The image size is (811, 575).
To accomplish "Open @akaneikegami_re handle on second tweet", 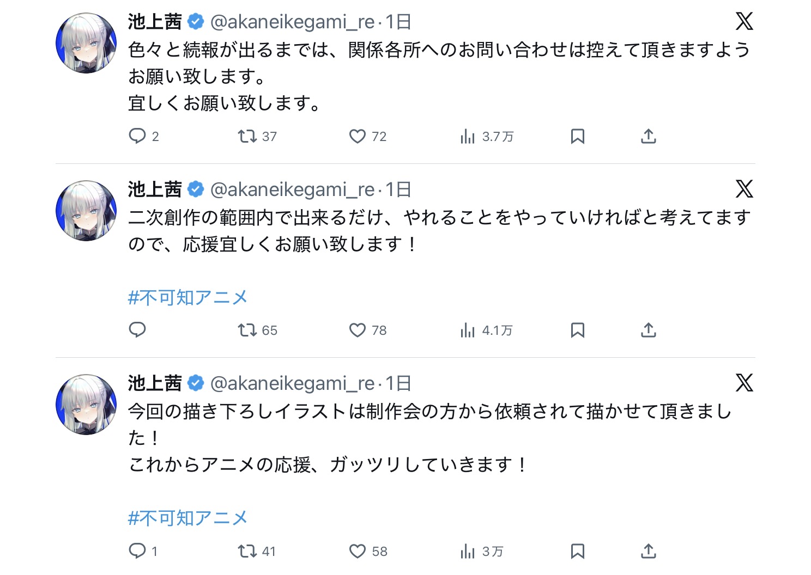I will [292, 189].
